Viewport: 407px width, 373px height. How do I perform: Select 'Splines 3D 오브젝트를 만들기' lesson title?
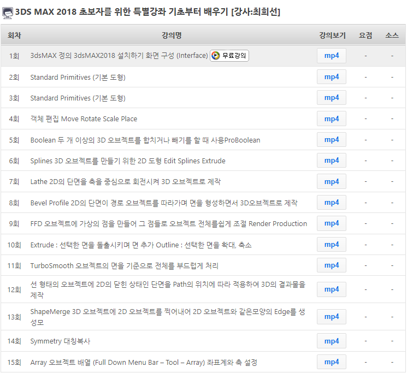click(128, 161)
